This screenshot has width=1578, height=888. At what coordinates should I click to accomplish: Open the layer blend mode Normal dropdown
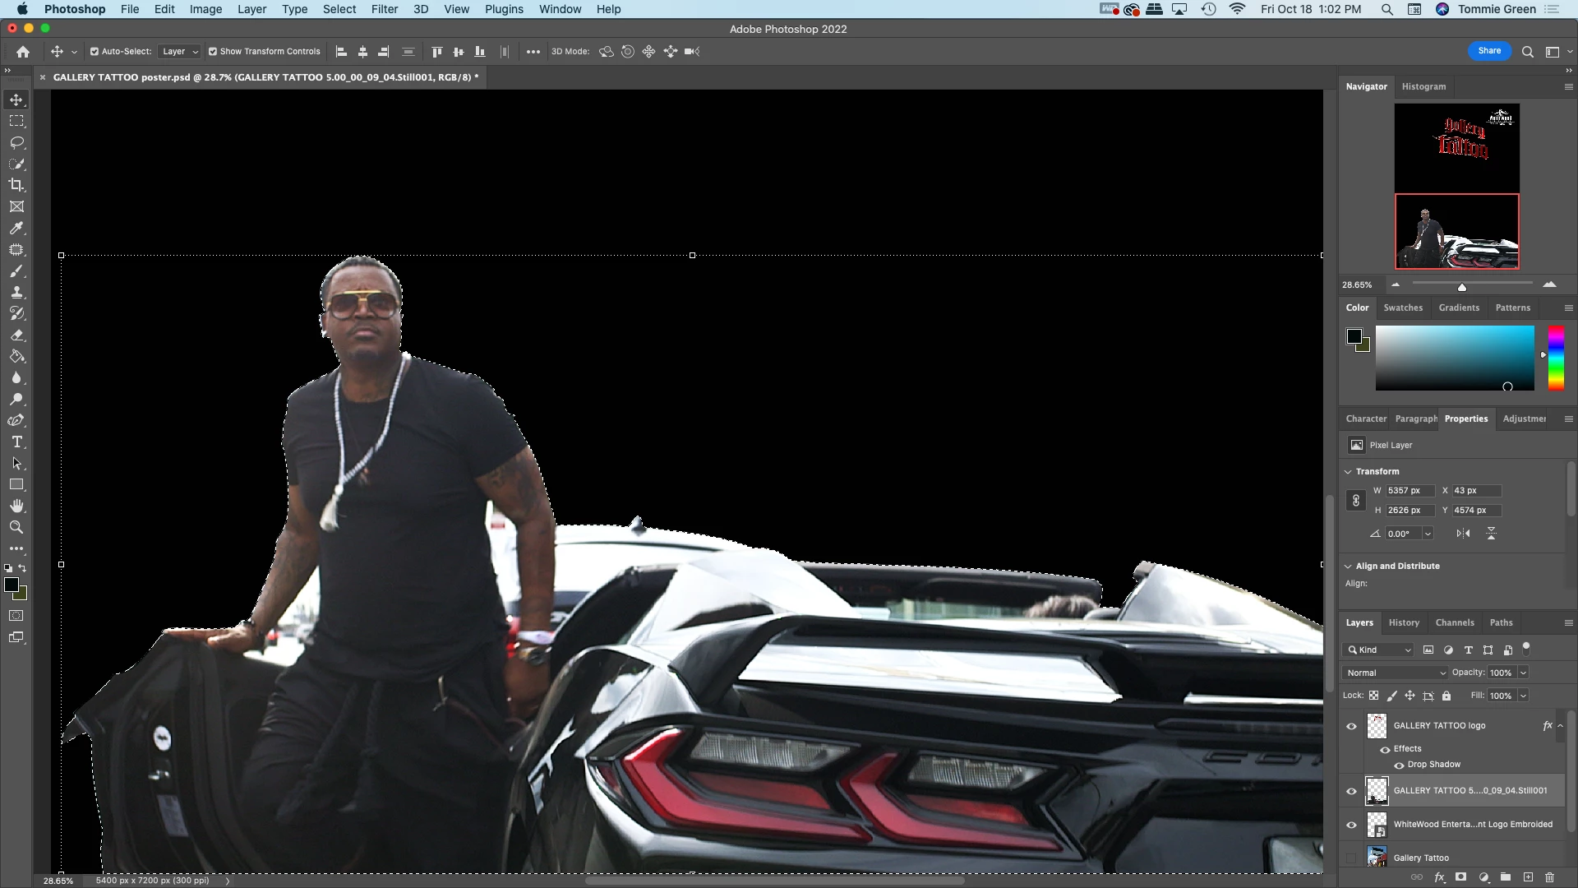tap(1395, 673)
